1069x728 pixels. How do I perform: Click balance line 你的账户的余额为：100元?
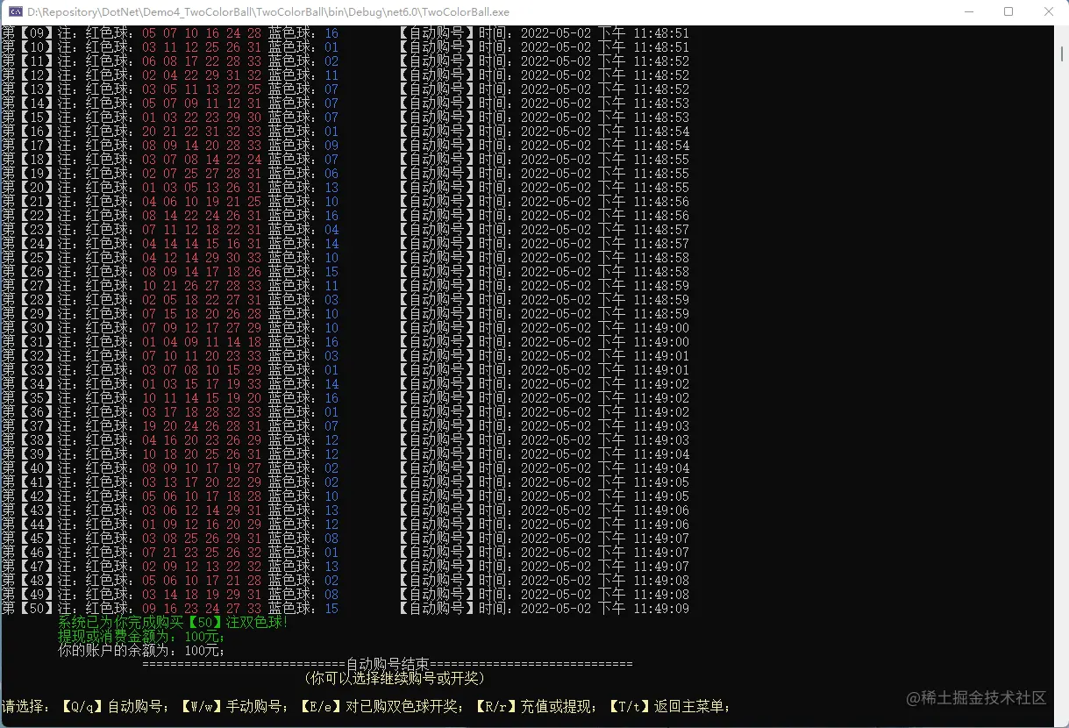coord(141,651)
